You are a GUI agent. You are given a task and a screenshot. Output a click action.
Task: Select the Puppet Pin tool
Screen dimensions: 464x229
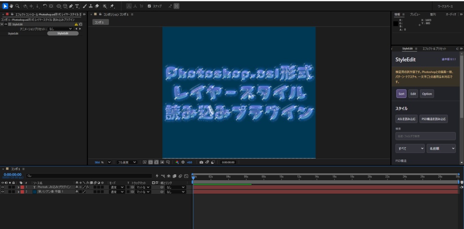(112, 6)
